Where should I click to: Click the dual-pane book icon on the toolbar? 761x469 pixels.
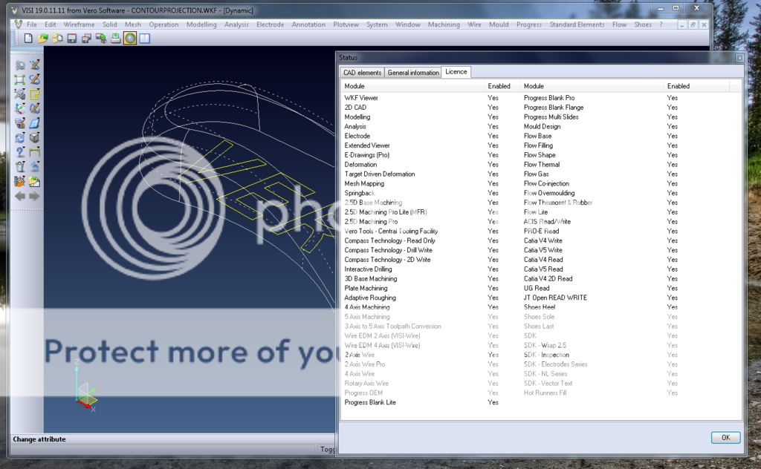[145, 37]
